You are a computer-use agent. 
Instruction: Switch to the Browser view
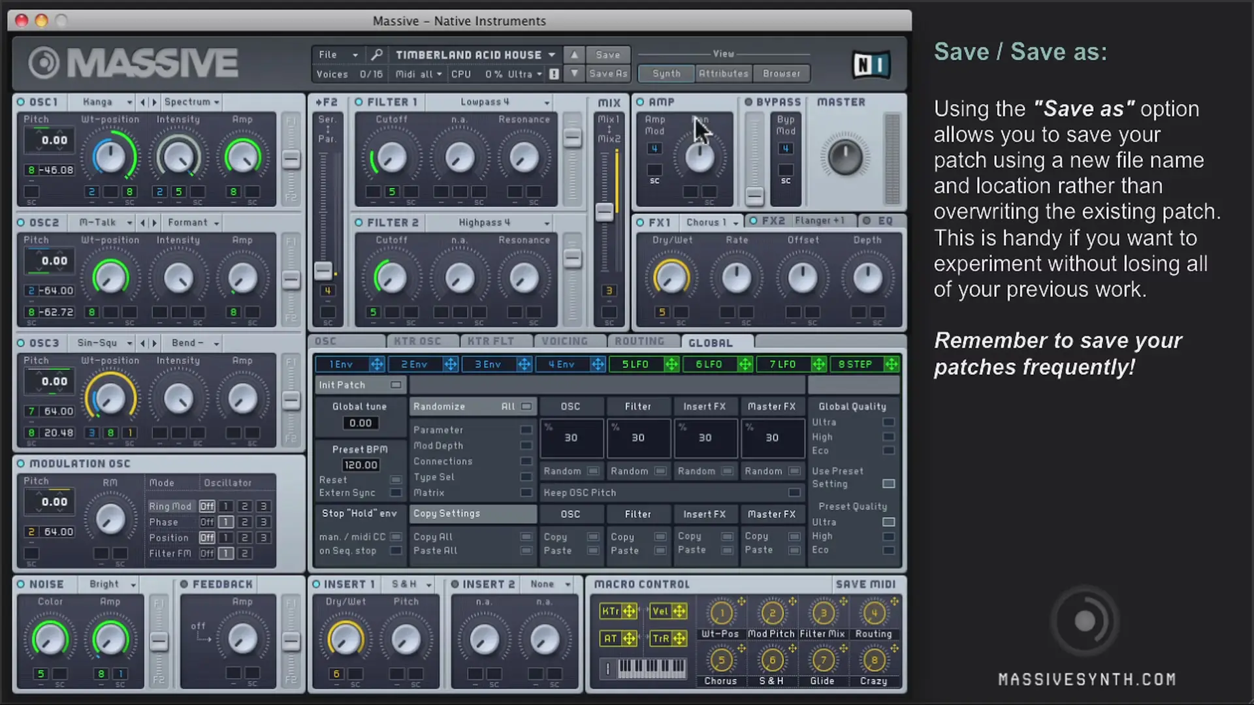click(781, 74)
